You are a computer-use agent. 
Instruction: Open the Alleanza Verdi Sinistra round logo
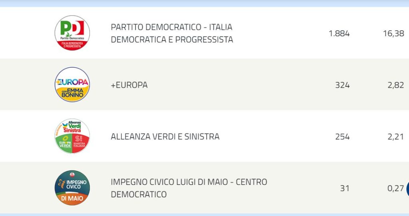(72, 136)
